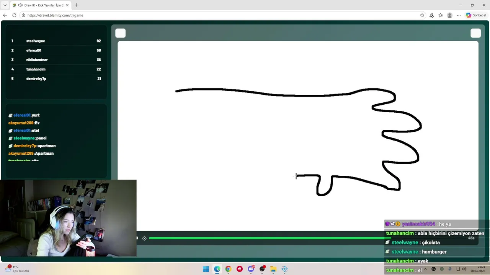Select niklisbentner in the leaderboard
Viewport: 490px width, 275px height.
pos(37,60)
